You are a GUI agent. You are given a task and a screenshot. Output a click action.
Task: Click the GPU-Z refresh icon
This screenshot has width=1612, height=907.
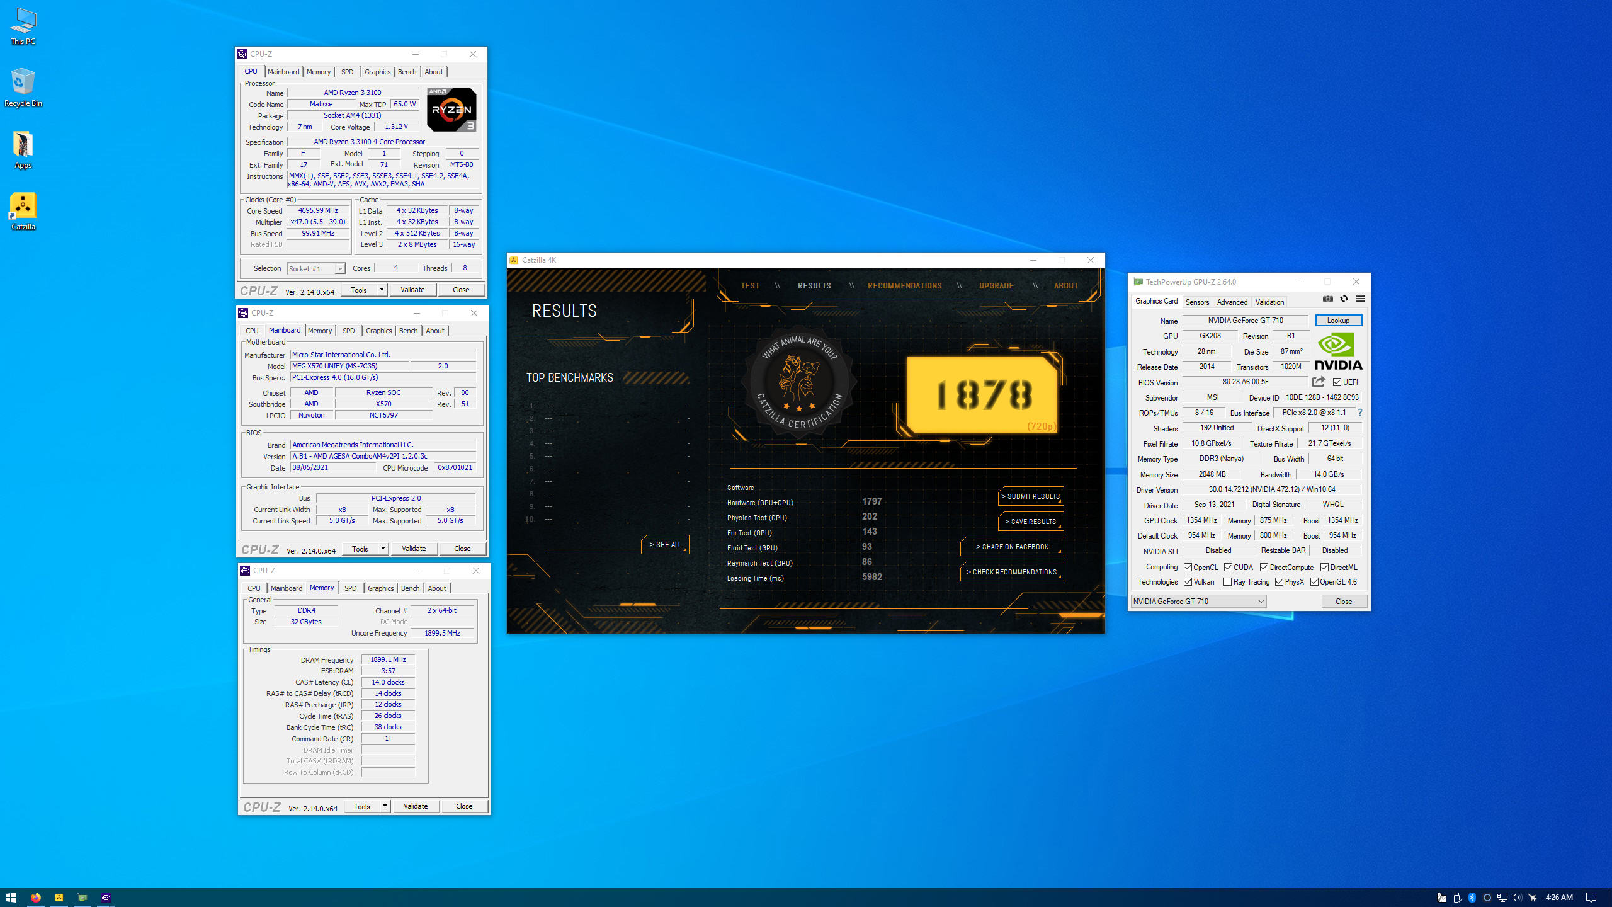(x=1344, y=299)
